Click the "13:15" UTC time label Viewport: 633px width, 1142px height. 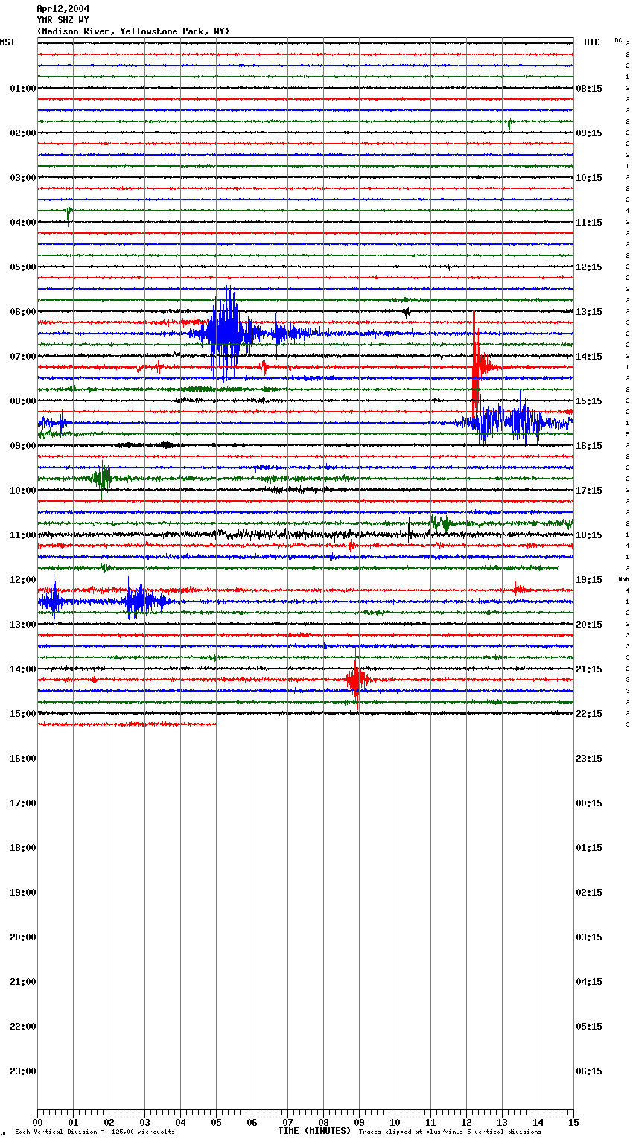(x=589, y=312)
